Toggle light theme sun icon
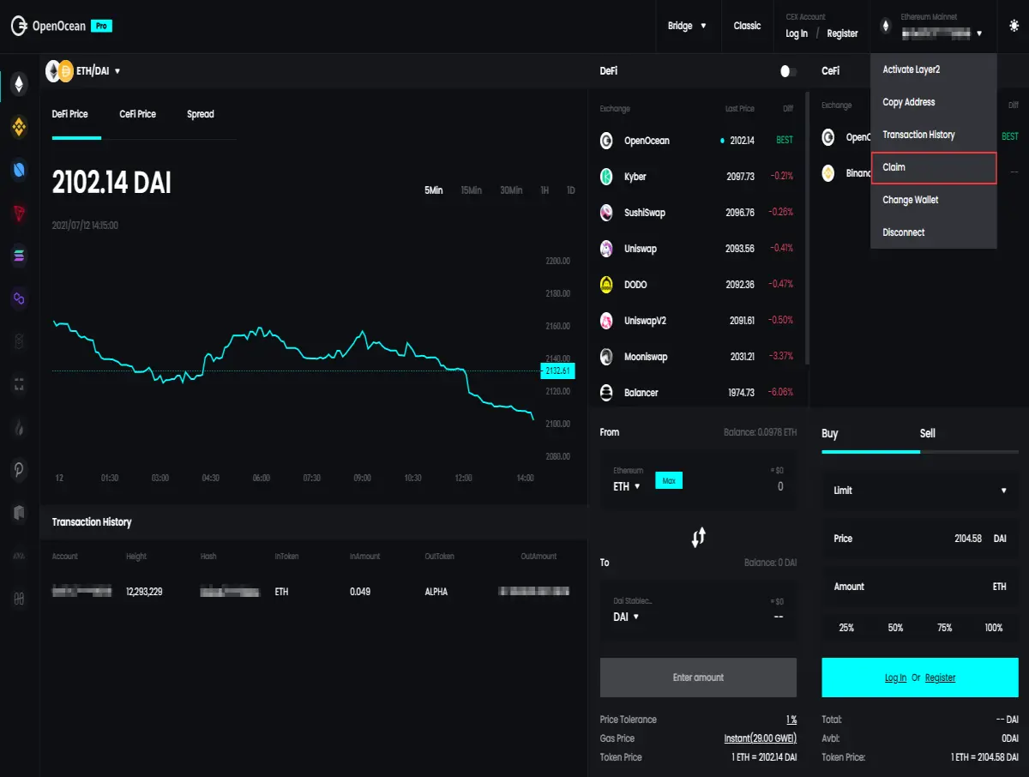This screenshot has width=1029, height=777. point(1014,26)
